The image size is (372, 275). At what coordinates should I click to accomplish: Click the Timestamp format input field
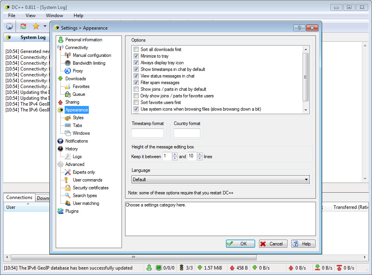pyautogui.click(x=147, y=133)
